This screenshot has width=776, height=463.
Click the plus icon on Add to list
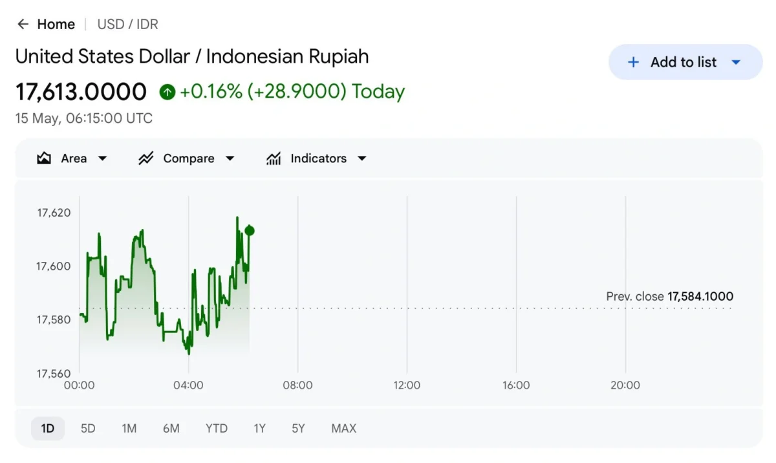click(634, 62)
